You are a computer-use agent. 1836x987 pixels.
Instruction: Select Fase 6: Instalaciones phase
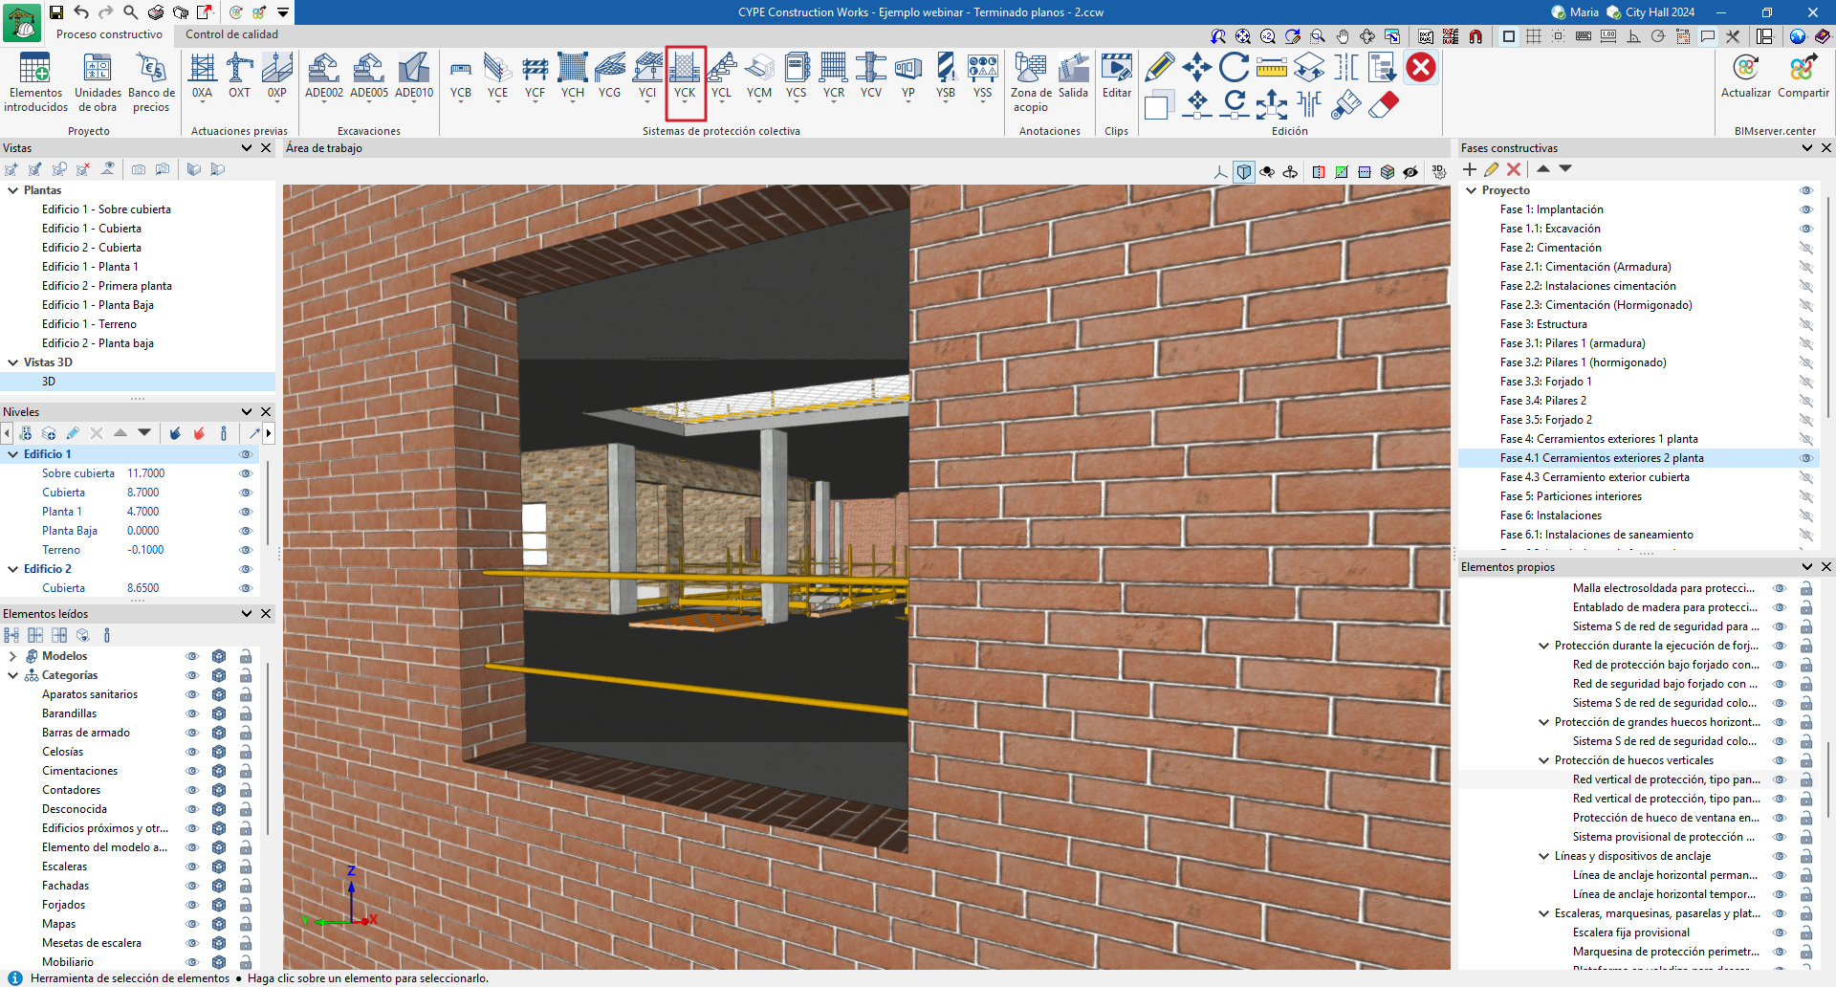[1551, 515]
